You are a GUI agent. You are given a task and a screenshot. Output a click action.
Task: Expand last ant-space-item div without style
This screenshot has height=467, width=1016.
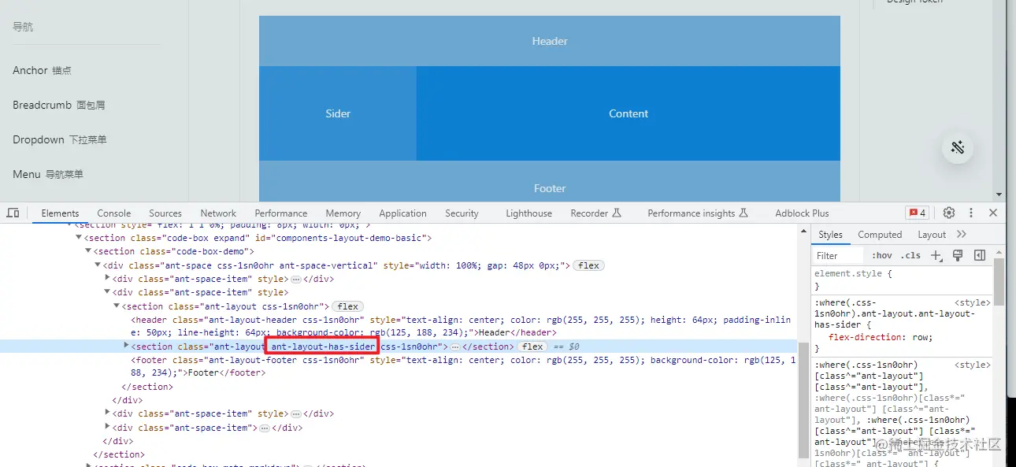click(108, 428)
